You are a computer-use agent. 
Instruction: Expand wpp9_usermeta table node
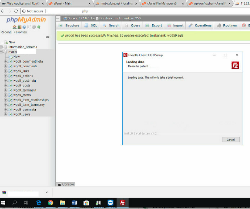(x=6, y=110)
